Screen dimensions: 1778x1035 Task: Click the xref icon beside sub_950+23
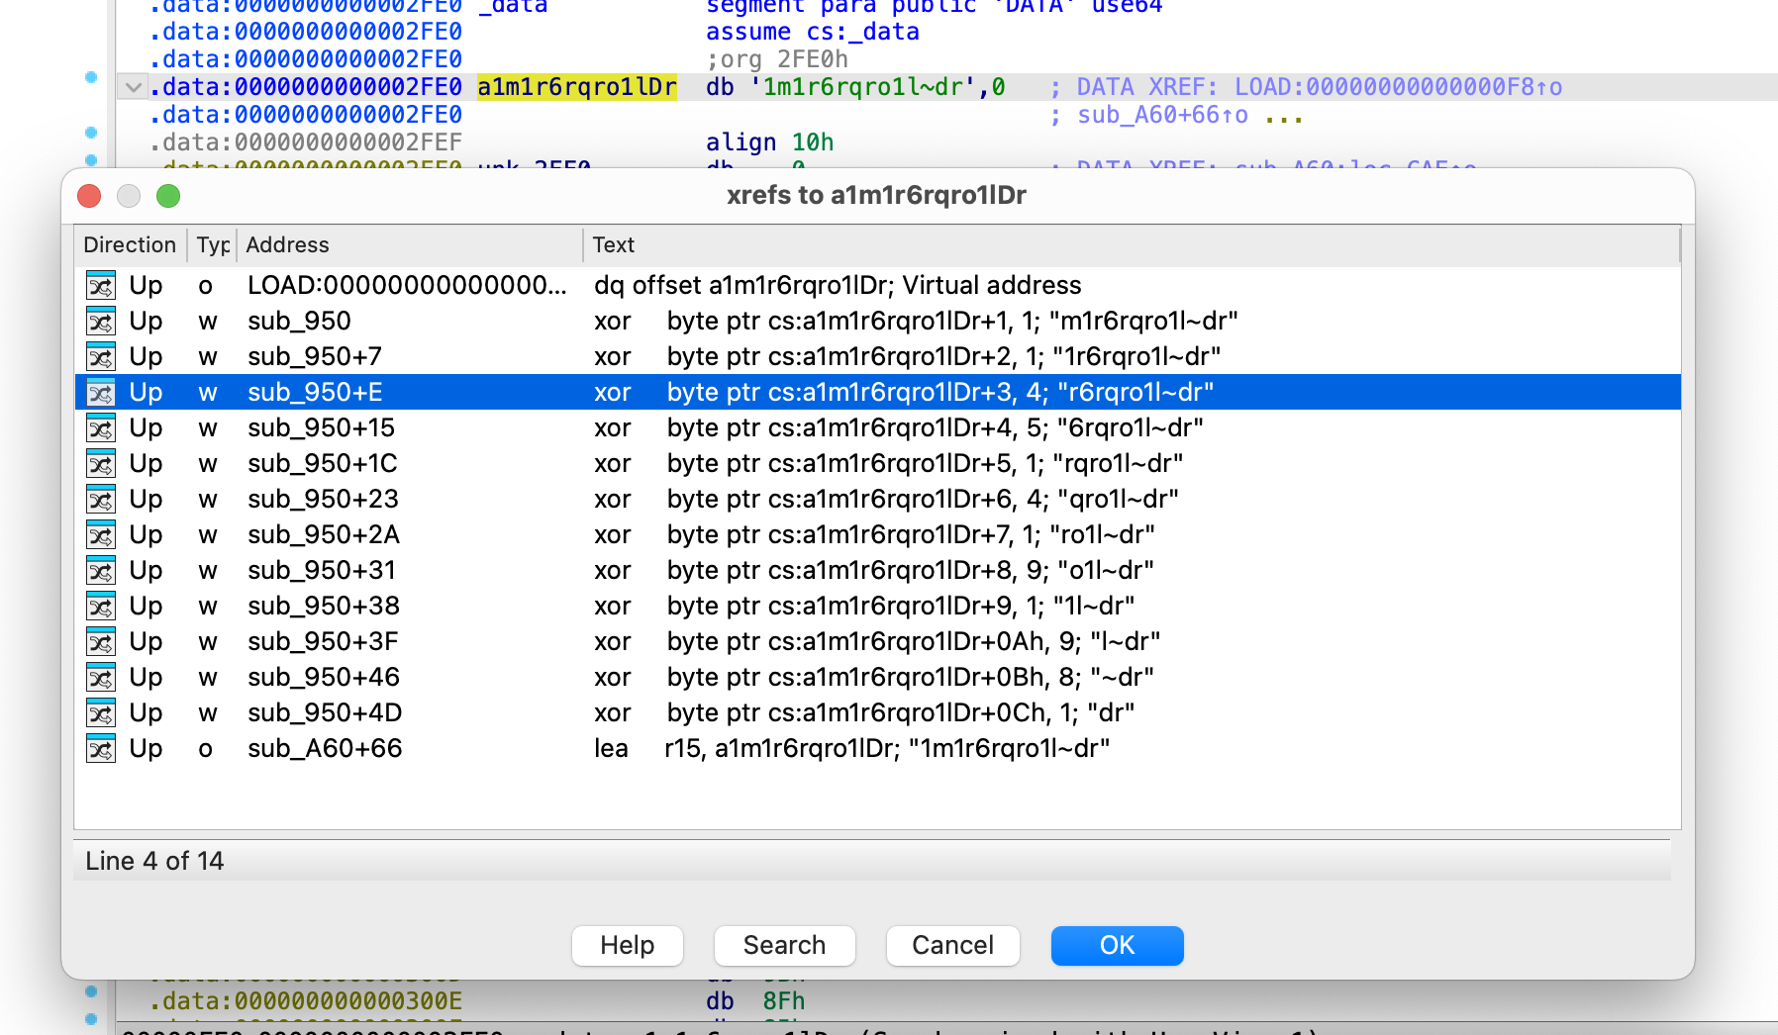pos(101,500)
